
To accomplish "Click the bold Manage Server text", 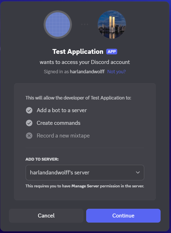I will (85, 186).
